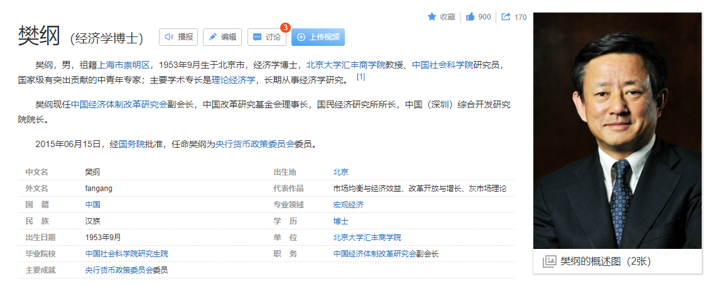This screenshot has width=713, height=286.
Task: Click the 樊纲的概述图 (2张) caption
Action: 605,261
